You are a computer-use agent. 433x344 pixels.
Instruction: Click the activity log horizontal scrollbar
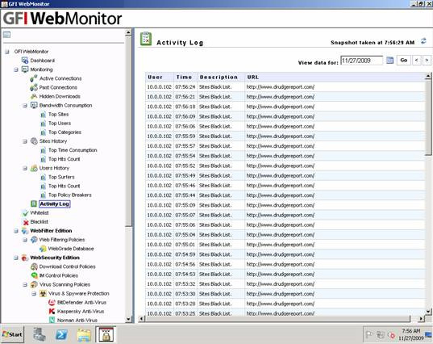(x=277, y=319)
